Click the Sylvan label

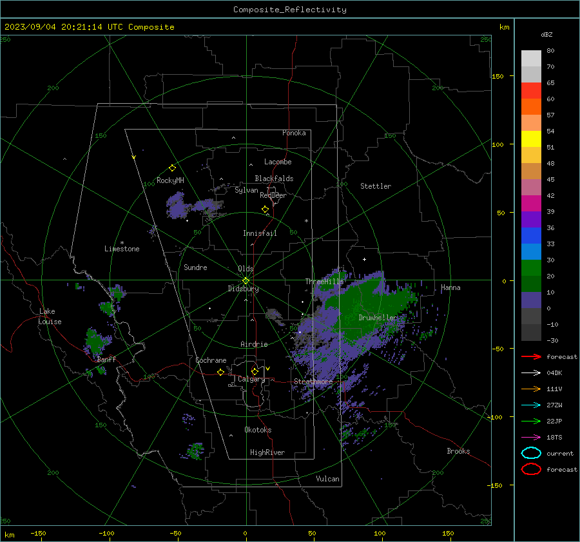click(246, 190)
